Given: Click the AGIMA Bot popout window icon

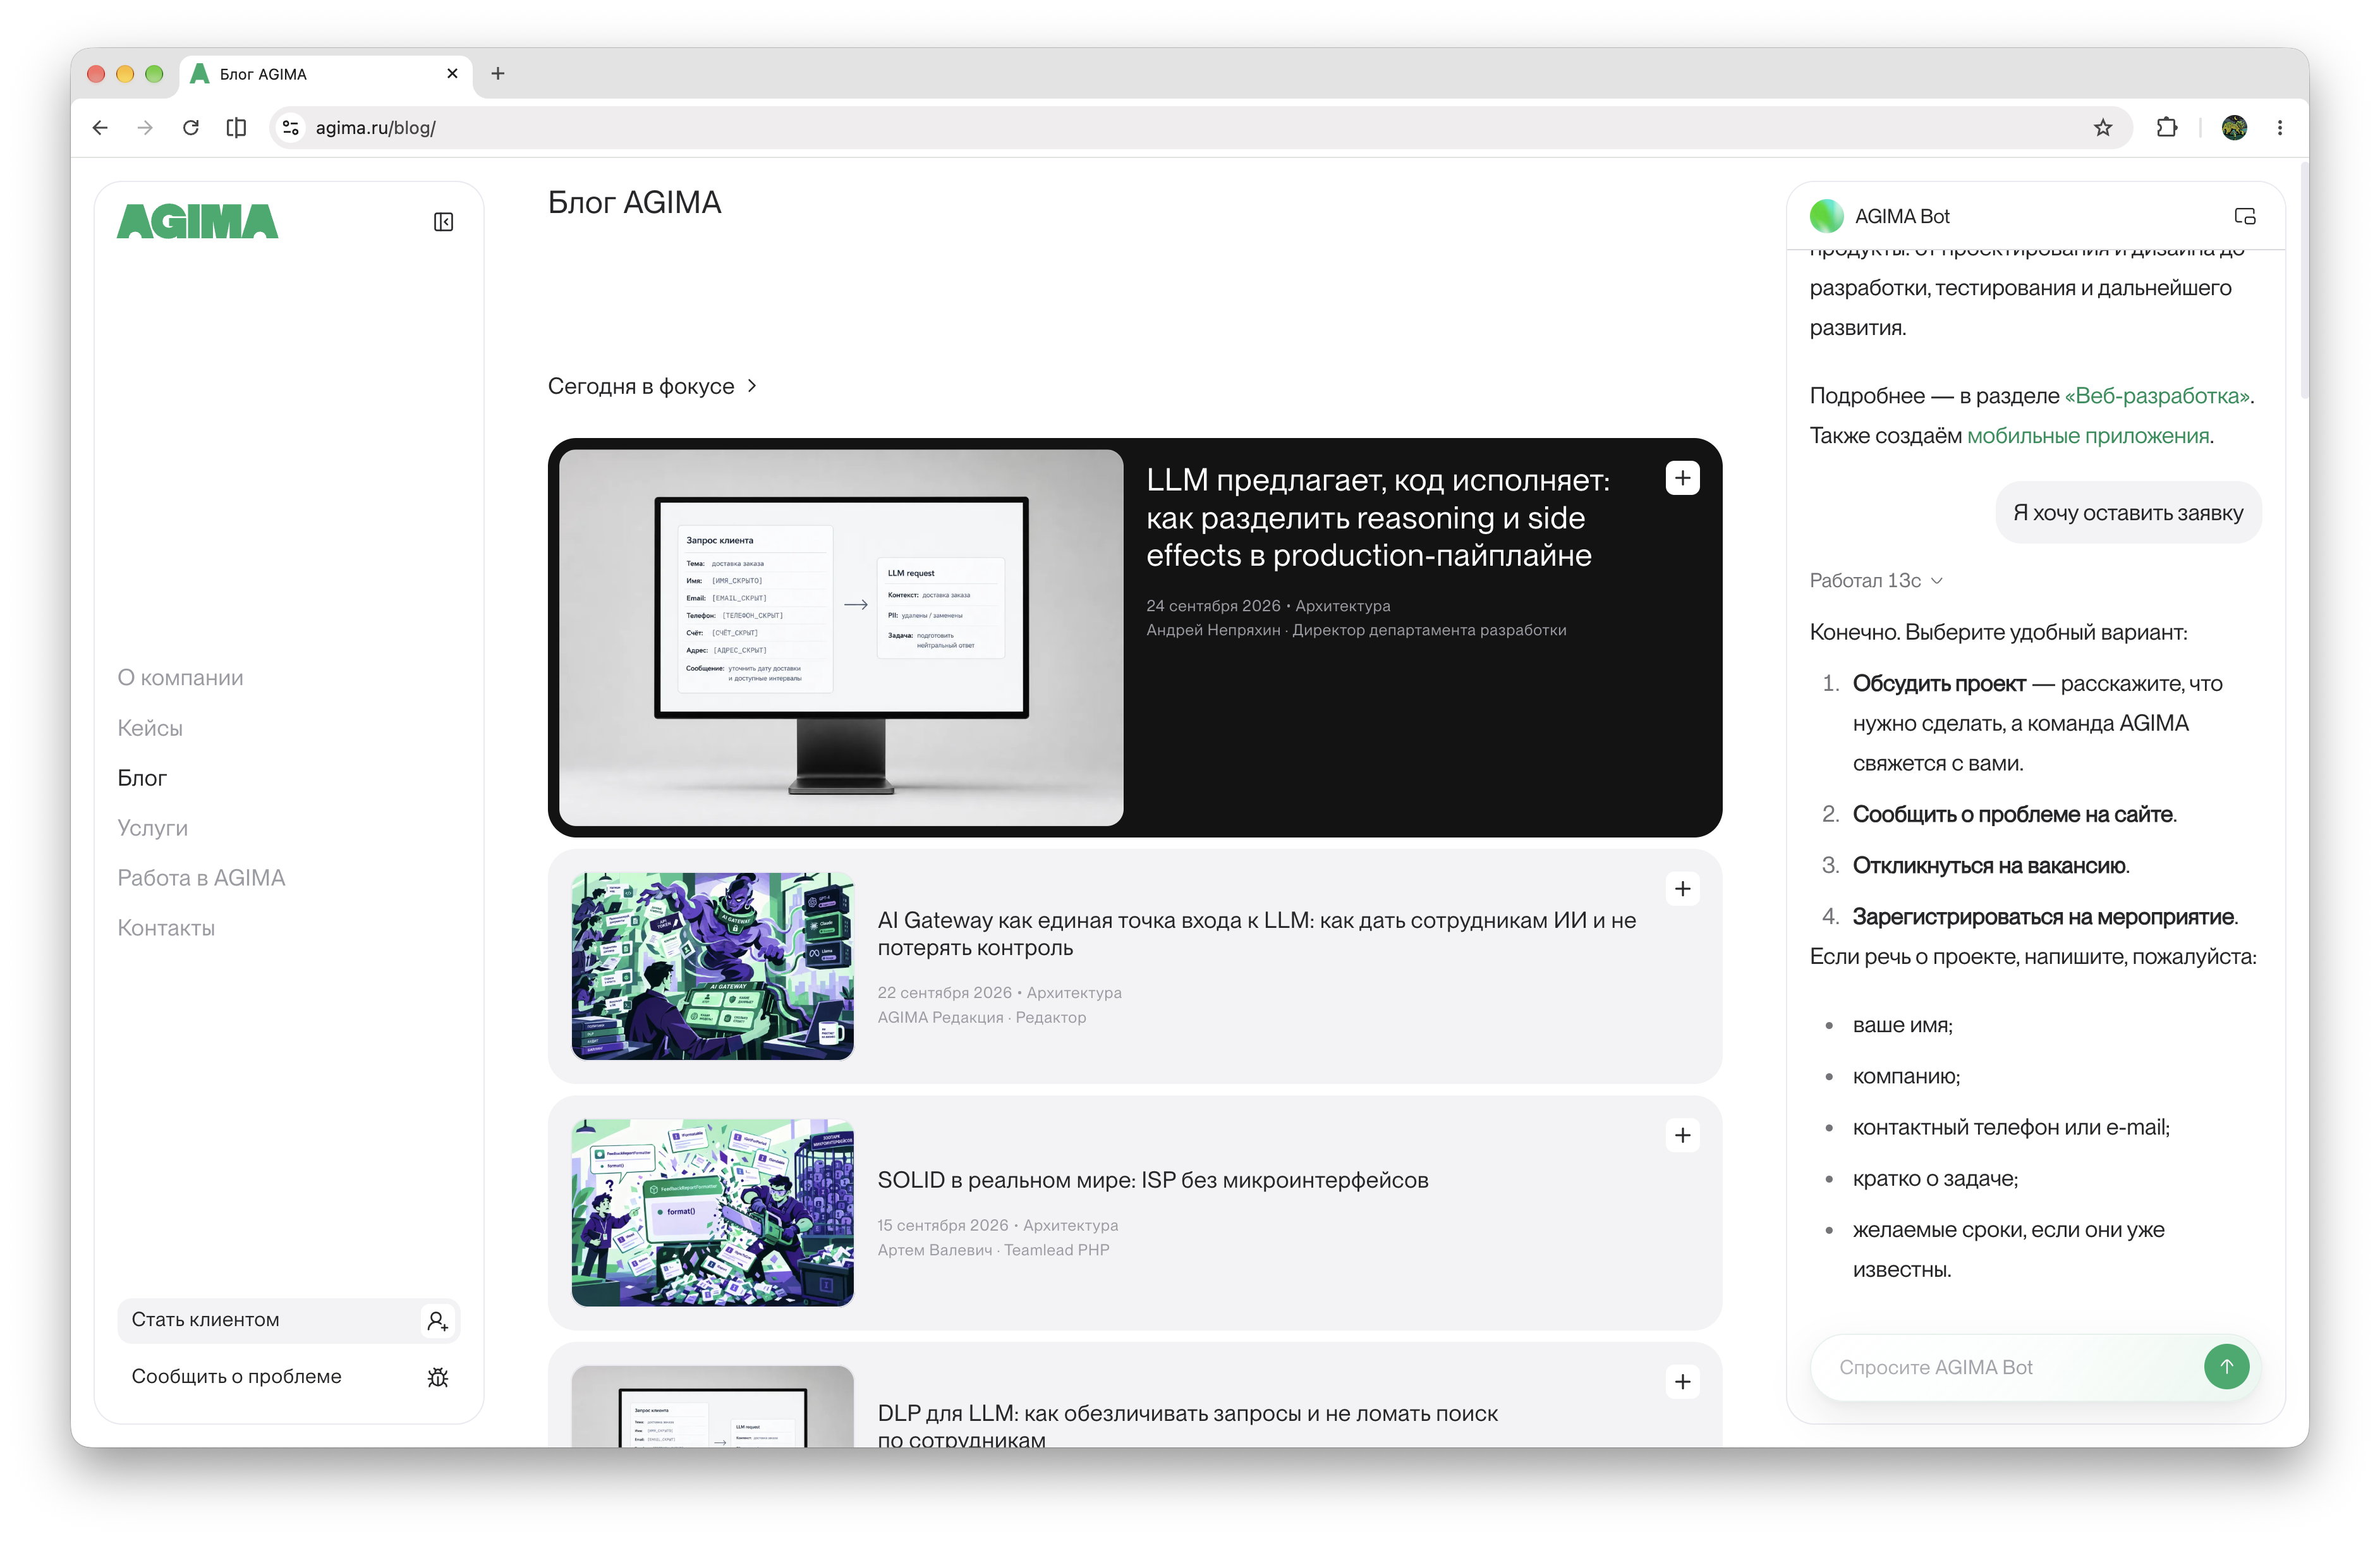Looking at the screenshot, I should tap(2244, 217).
